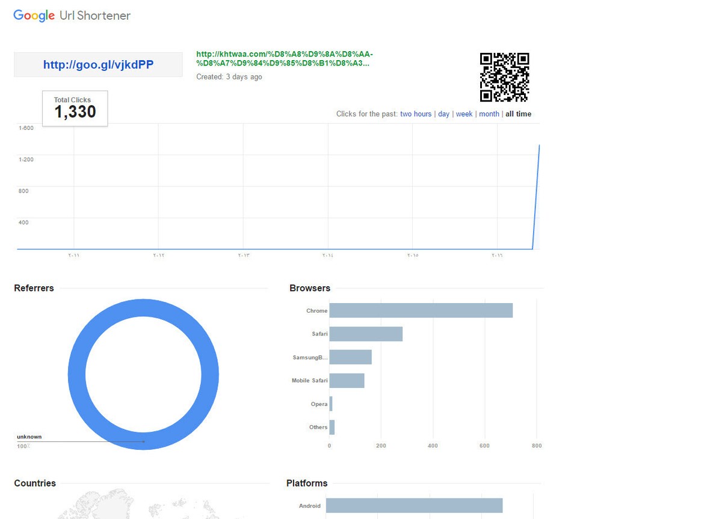
Task: Click the Total Clicks 1,330 box
Action: (x=75, y=109)
